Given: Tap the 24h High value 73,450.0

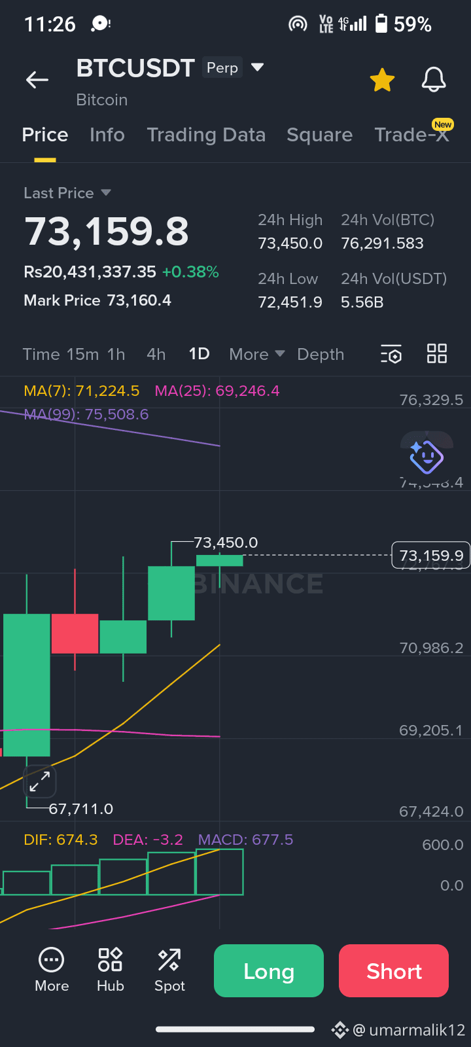Looking at the screenshot, I should tap(290, 243).
